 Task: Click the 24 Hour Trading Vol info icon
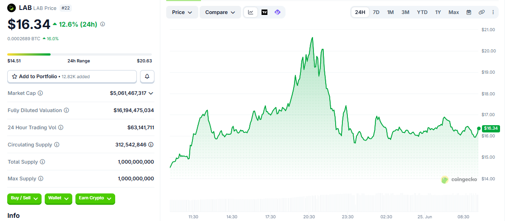click(x=61, y=127)
